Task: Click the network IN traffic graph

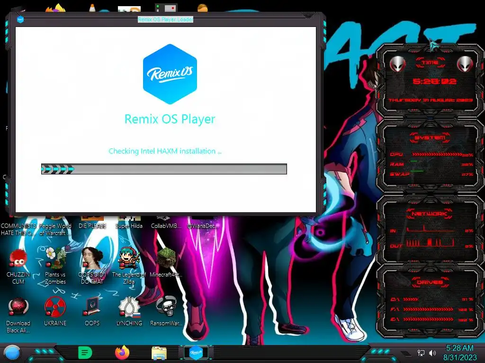Action: (430, 229)
